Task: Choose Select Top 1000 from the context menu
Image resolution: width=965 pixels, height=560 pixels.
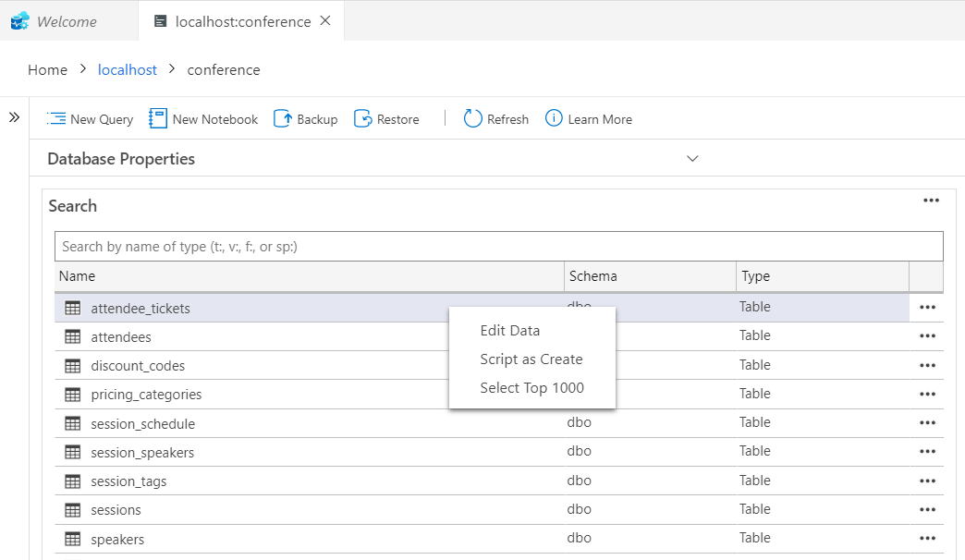Action: click(x=532, y=388)
